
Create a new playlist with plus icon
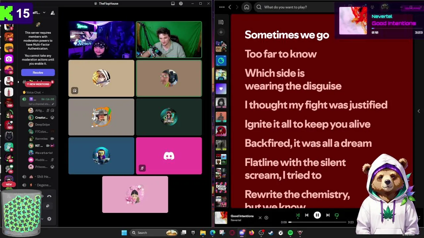click(x=221, y=32)
